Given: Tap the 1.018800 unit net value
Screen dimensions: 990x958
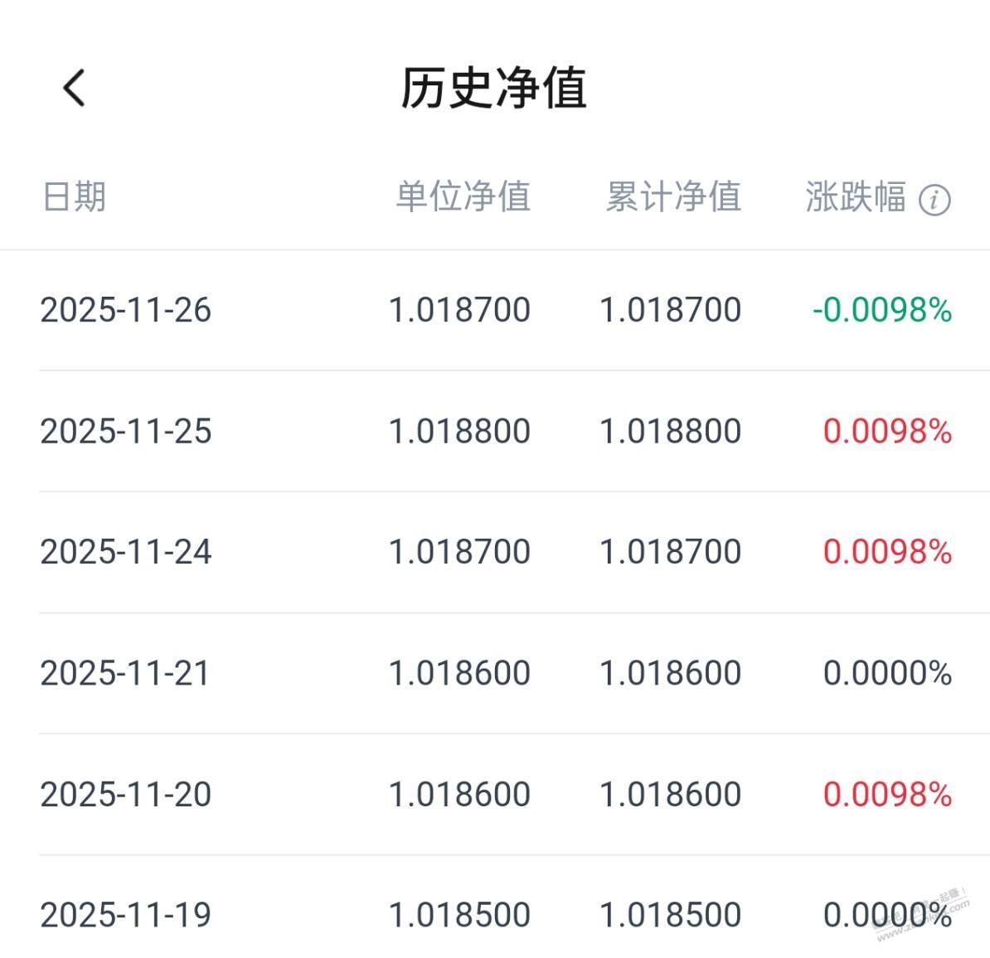Looking at the screenshot, I should point(459,431).
